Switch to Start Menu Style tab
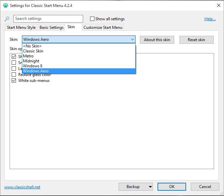The height and width of the screenshot is (196, 224). click(21, 28)
